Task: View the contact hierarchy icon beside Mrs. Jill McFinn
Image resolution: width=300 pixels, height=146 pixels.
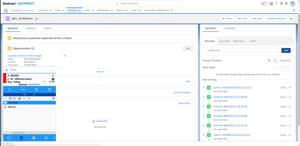Action: tap(37, 19)
